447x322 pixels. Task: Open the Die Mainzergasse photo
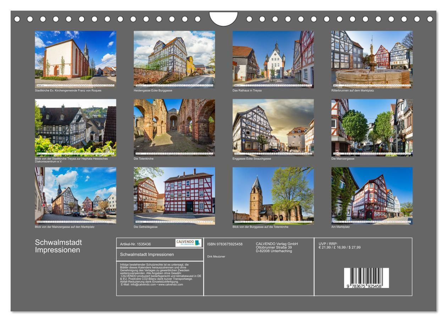372,128
